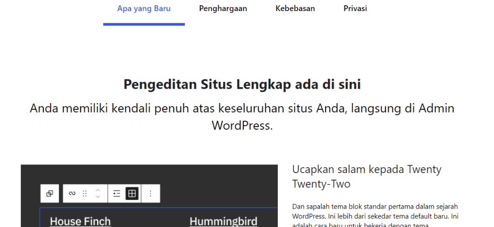Open the Apa yang Baru tab

144,9
